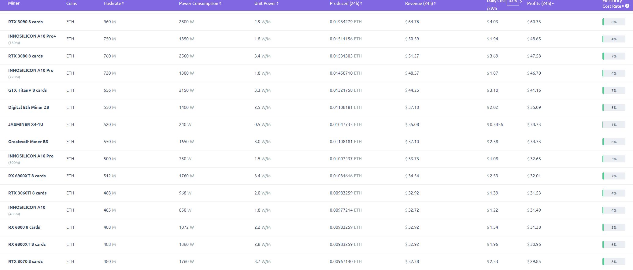633x270 pixels.
Task: Sort by Power Consumption sort arrows
Action: click(220, 4)
